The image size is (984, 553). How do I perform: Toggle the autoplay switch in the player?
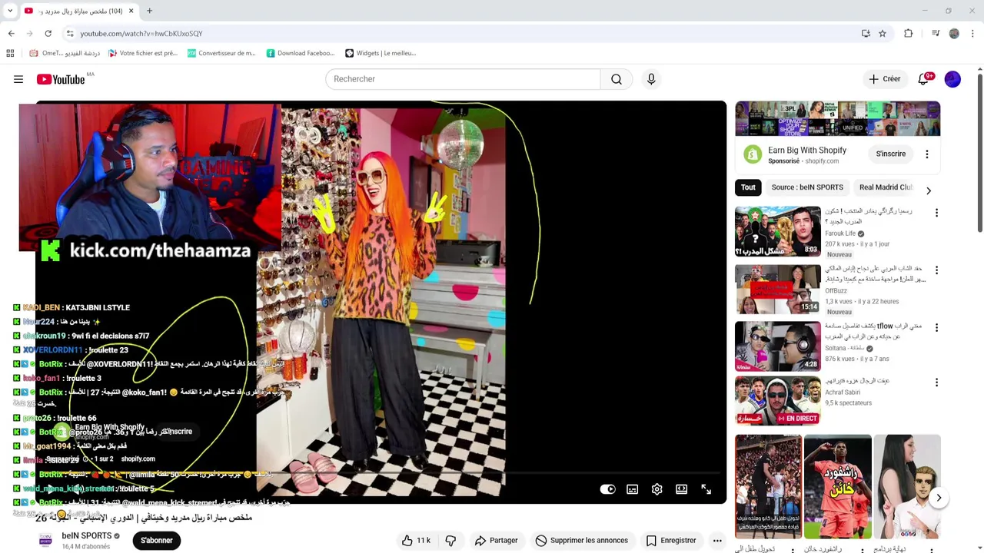607,489
